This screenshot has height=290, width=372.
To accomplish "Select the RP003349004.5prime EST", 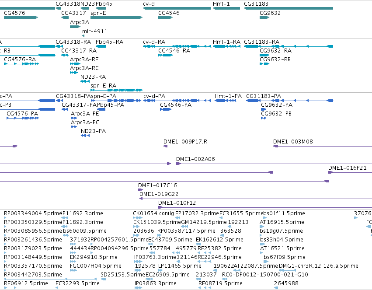I will coord(5,218).
